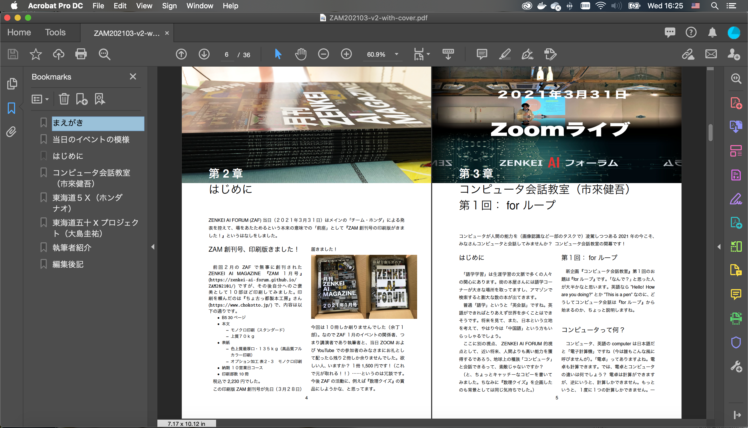The width and height of the screenshot is (748, 428).
Task: Add a sticky note comment
Action: coord(482,54)
